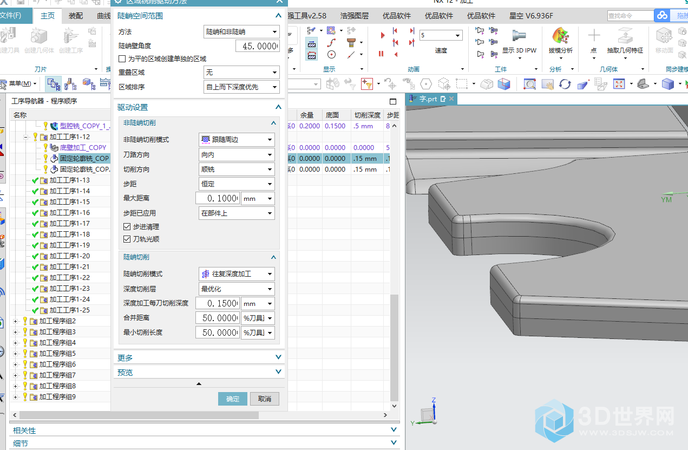Click the Show 3D IPW icon

coord(519,37)
